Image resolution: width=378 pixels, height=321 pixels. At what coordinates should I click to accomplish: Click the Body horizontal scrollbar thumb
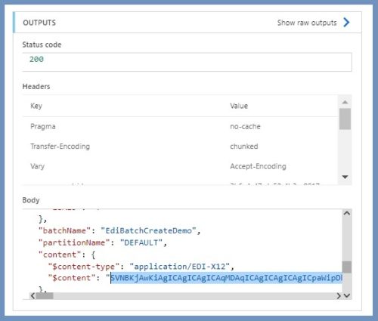coord(45,295)
